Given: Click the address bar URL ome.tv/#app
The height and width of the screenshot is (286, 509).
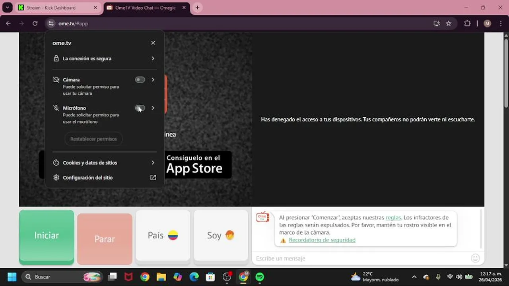Looking at the screenshot, I should 73,23.
